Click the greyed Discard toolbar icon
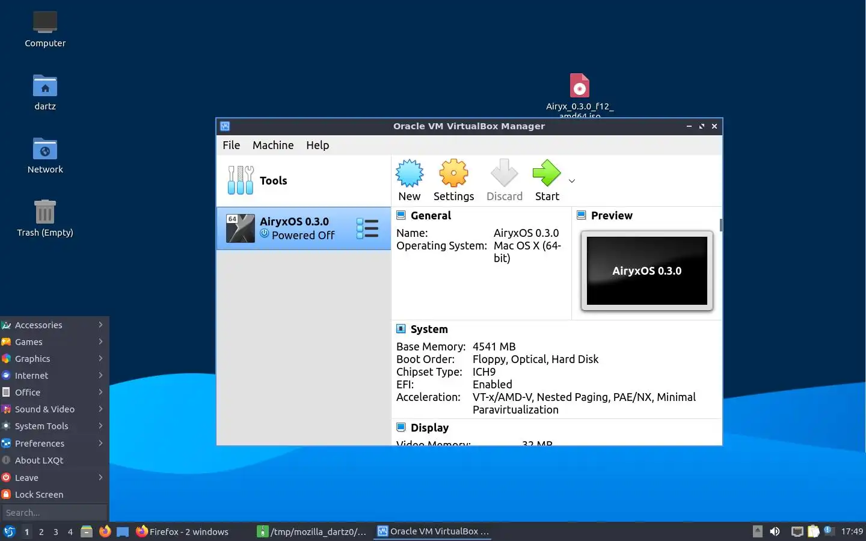 [x=504, y=174]
